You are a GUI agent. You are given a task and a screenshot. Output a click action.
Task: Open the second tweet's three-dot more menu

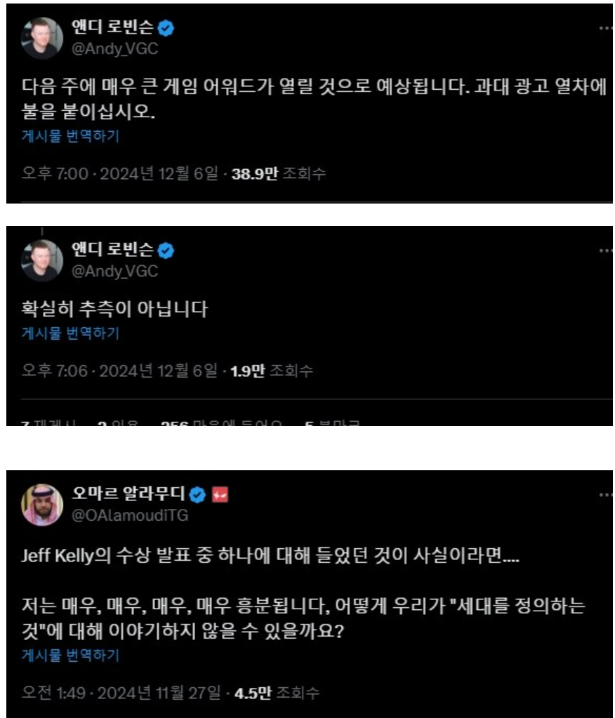605,251
